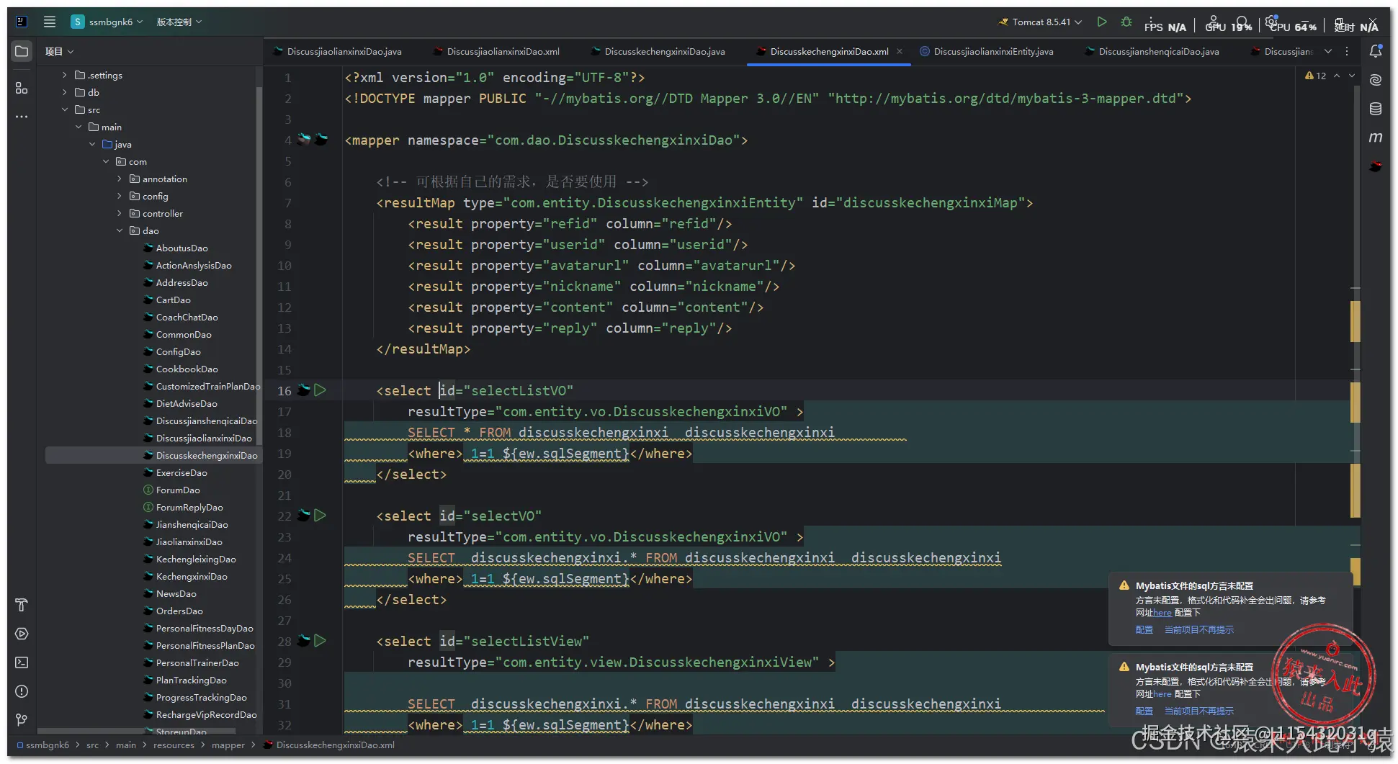
Task: Expand the db folder
Action: point(65,92)
